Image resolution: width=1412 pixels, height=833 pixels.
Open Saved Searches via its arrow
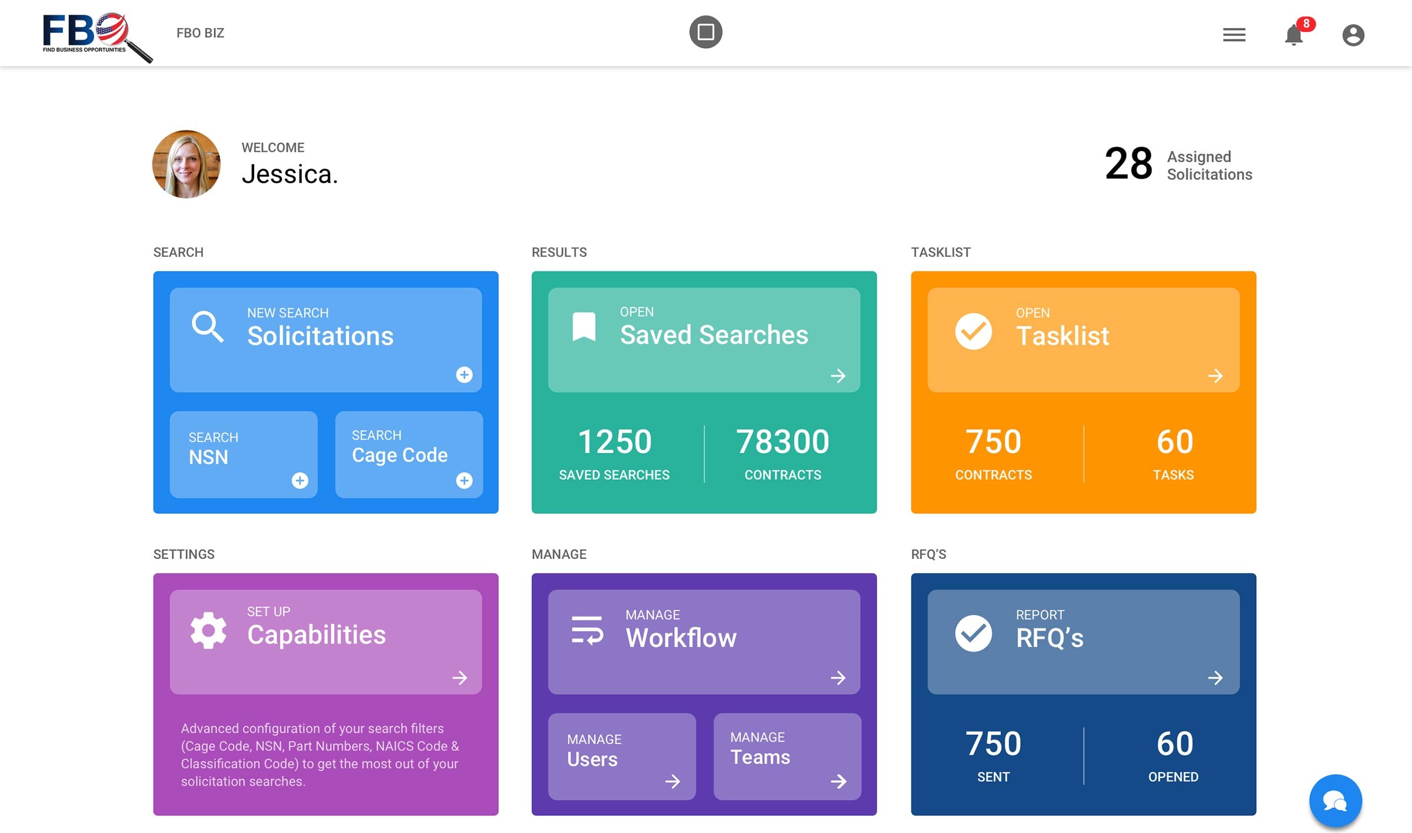(838, 376)
